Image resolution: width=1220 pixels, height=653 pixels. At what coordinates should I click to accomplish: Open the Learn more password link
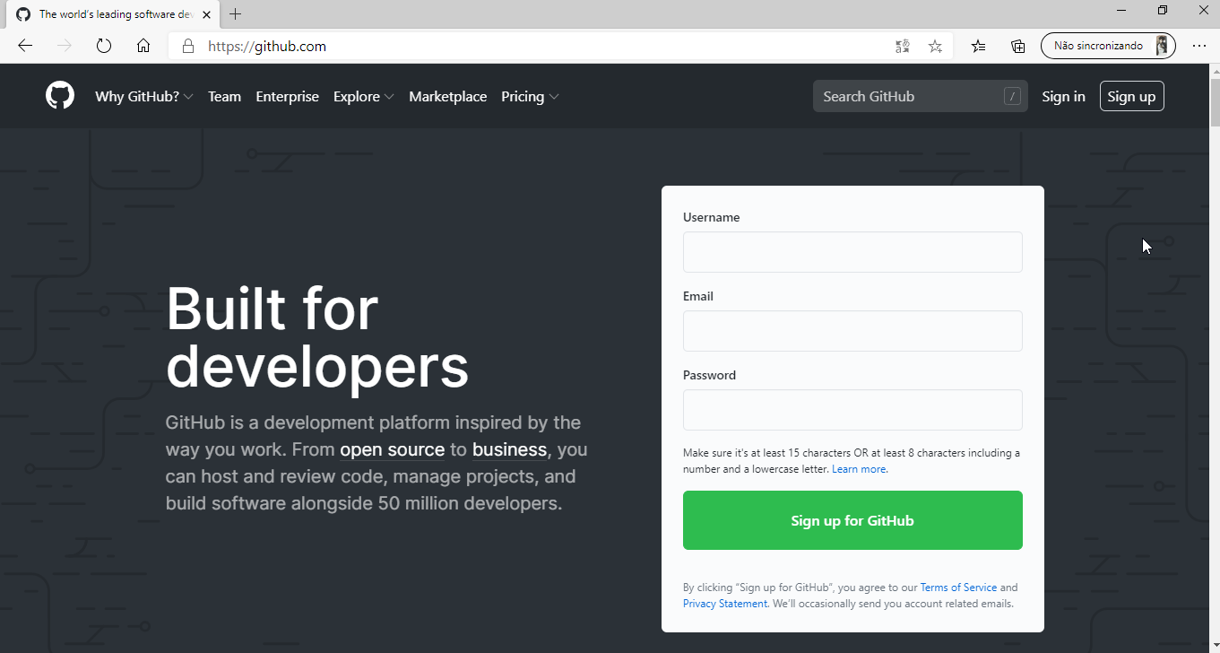point(860,469)
